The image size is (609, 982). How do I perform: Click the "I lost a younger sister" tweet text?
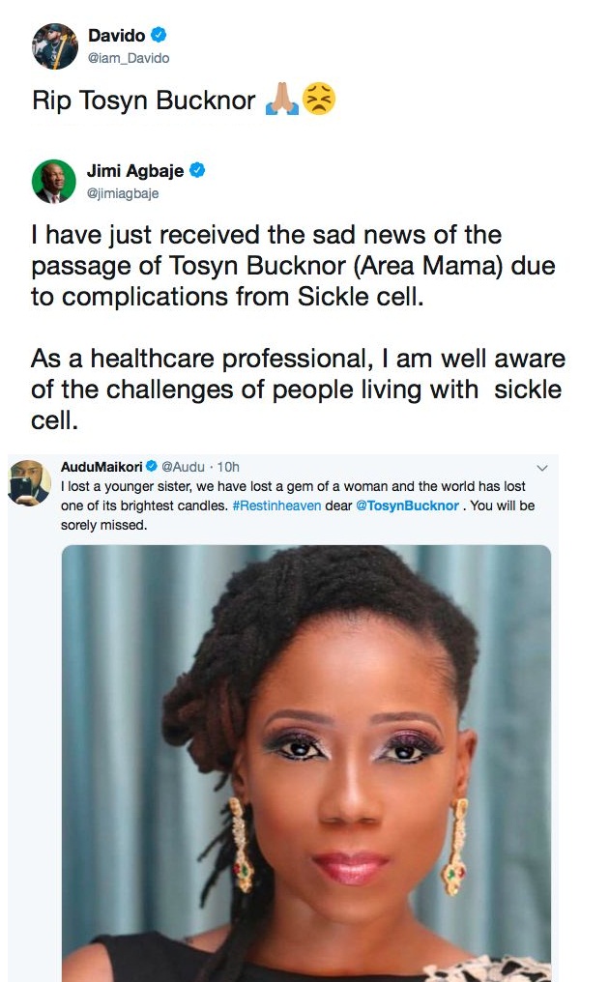pyautogui.click(x=290, y=486)
